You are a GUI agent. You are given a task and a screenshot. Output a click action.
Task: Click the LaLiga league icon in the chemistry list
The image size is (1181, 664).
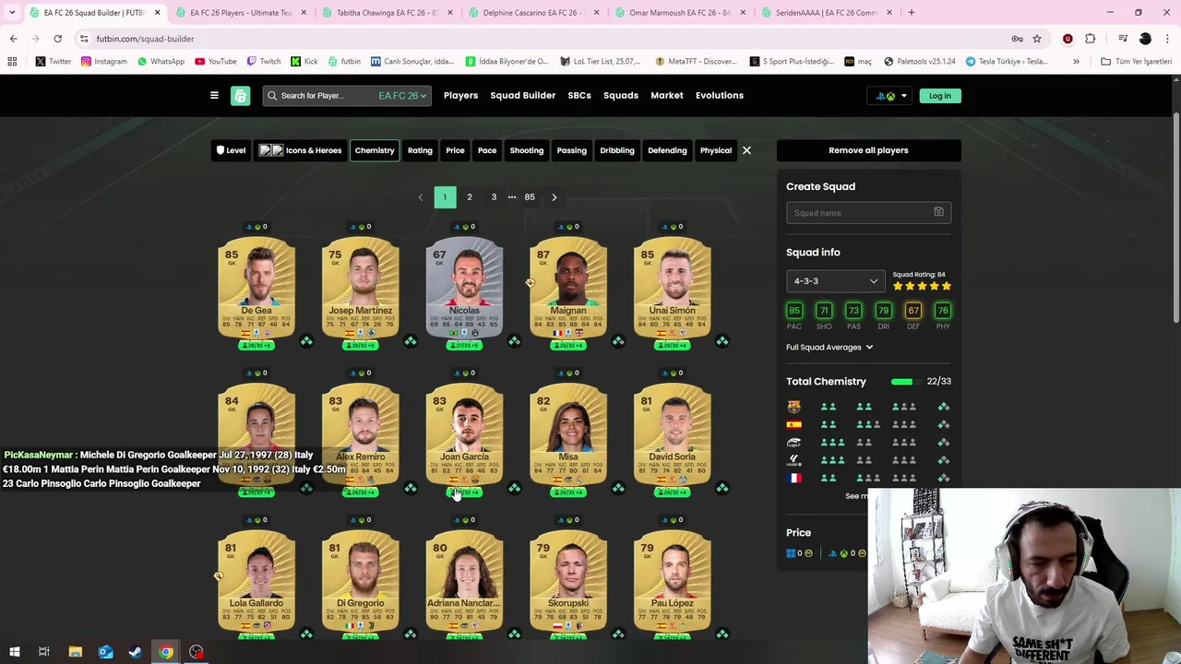pyautogui.click(x=793, y=460)
